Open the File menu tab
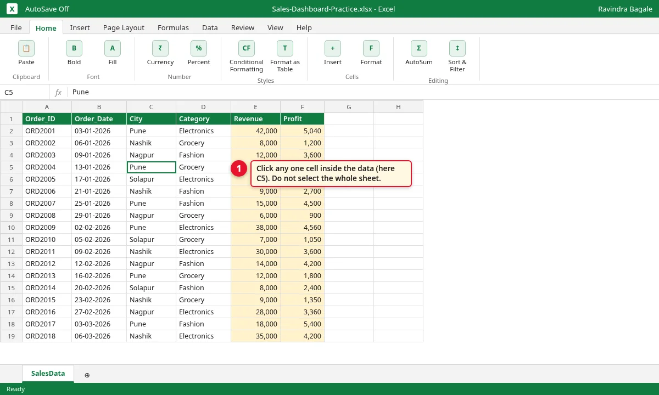The width and height of the screenshot is (659, 395). coord(16,27)
